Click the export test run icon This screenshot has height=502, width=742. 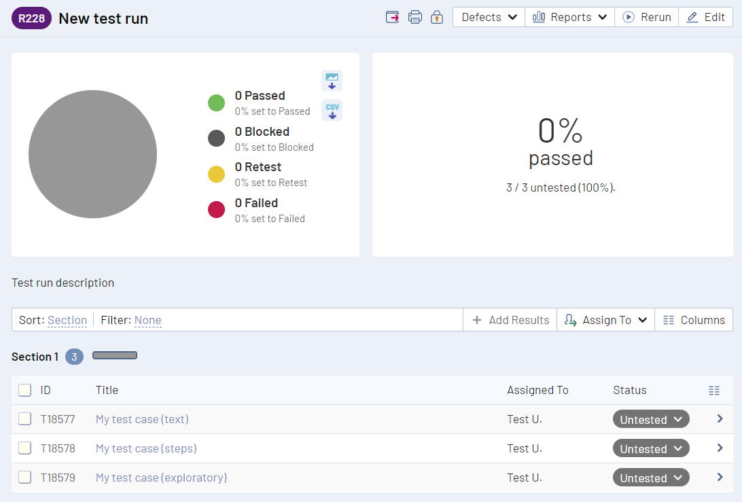pyautogui.click(x=392, y=17)
